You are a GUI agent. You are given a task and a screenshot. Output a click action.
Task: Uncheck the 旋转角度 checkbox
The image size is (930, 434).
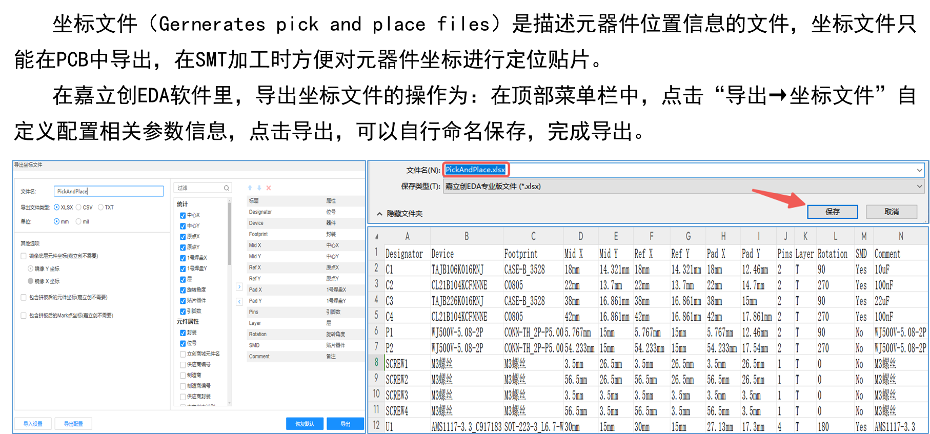183,290
